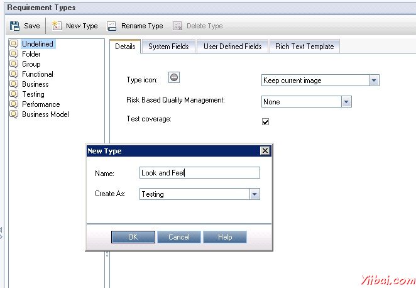Expand the Risk Based Quality Management dropdown
This screenshot has height=288, width=416.
coord(346,102)
